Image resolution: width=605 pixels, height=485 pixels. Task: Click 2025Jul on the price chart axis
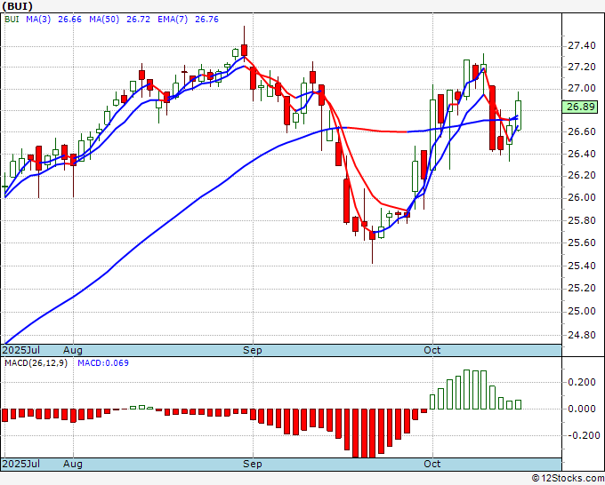(x=21, y=350)
